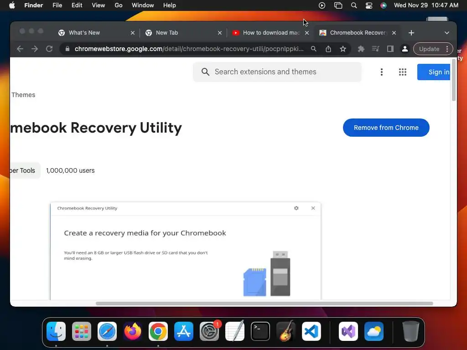Screen dimensions: 467x350
Task: Open the Themes section link
Action: pyautogui.click(x=23, y=95)
